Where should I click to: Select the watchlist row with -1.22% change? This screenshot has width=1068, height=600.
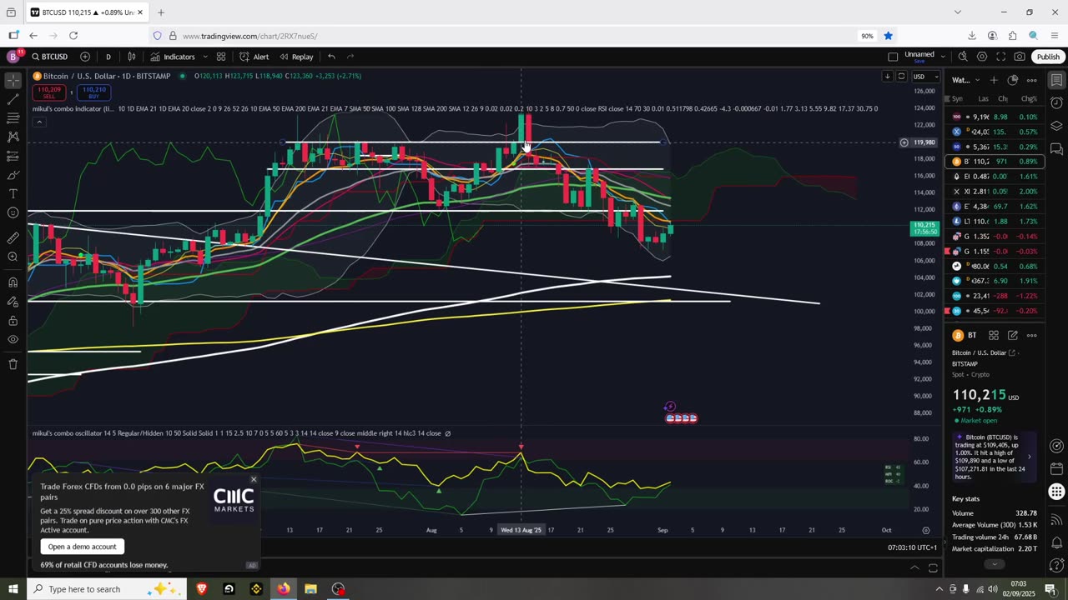point(995,296)
